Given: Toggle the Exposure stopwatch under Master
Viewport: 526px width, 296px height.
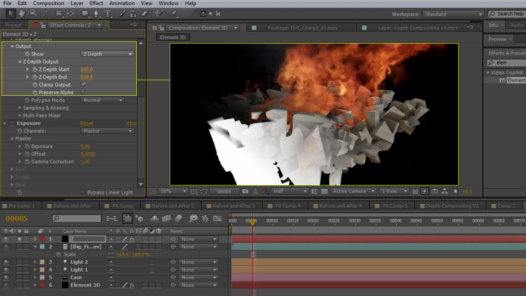Looking at the screenshot, I should click(27, 146).
